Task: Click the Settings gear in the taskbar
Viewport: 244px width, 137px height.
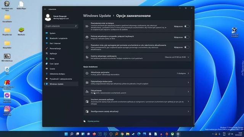Action: pos(178,134)
